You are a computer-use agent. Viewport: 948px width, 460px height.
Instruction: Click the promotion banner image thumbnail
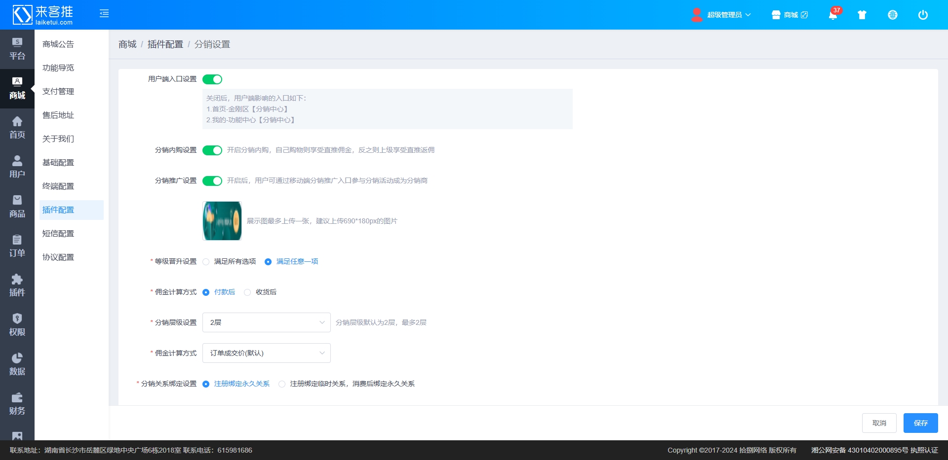pos(222,221)
